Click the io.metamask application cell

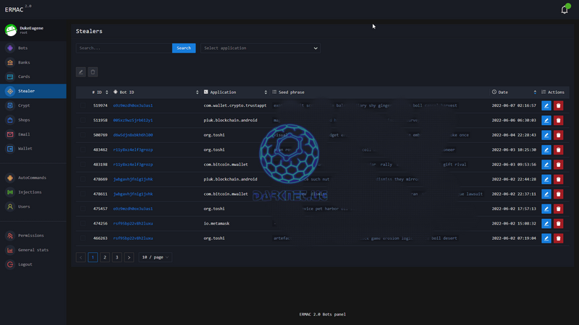tap(216, 223)
